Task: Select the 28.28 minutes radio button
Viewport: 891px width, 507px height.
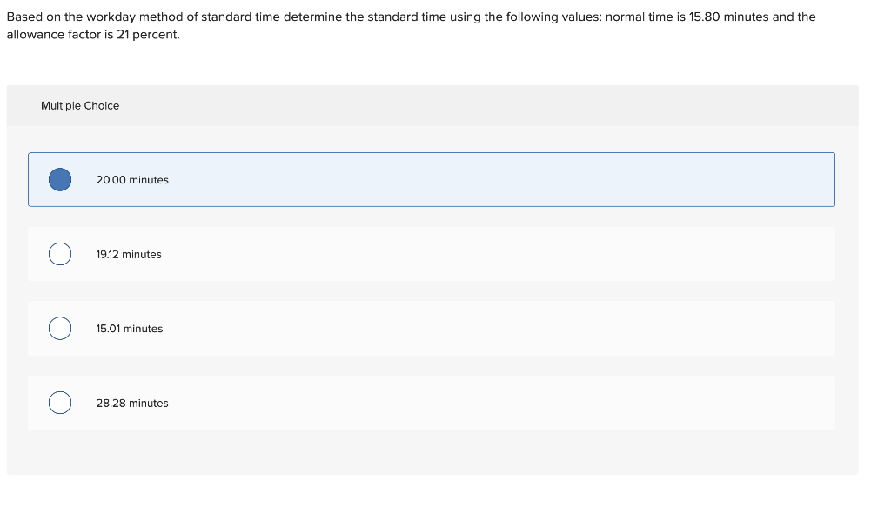Action: point(59,403)
